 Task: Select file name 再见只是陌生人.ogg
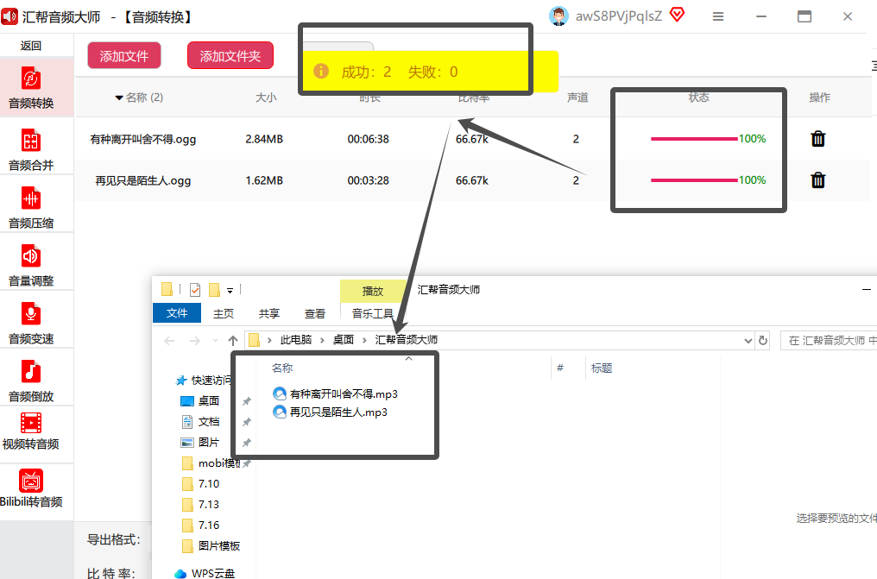[x=143, y=180]
